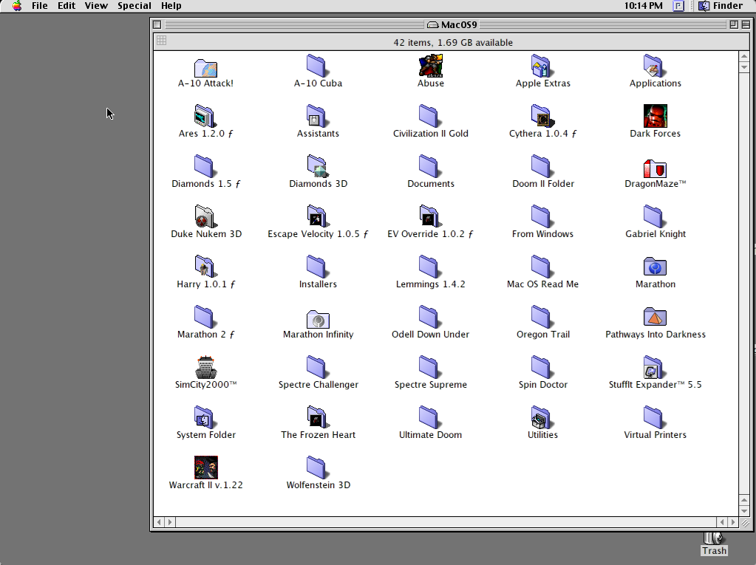Image resolution: width=756 pixels, height=565 pixels.
Task: Select the DragonMaze icon
Action: (x=655, y=168)
